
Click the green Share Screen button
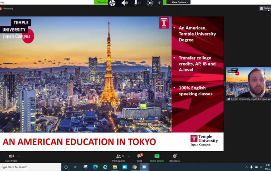(x=157, y=158)
